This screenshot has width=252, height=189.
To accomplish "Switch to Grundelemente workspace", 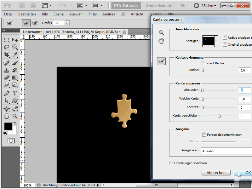I will [x=160, y=6].
